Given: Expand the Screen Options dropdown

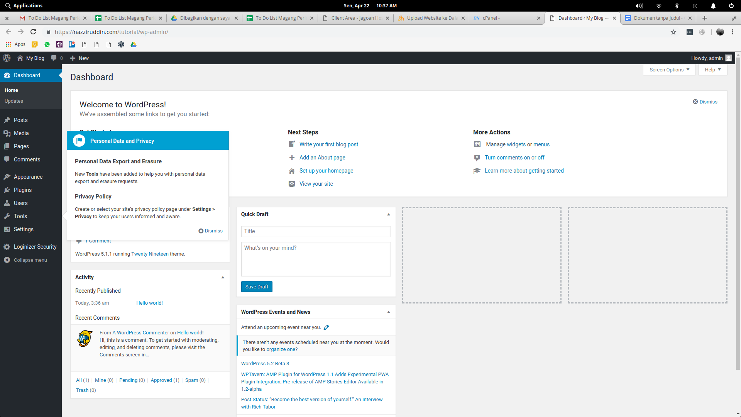Looking at the screenshot, I should point(669,70).
